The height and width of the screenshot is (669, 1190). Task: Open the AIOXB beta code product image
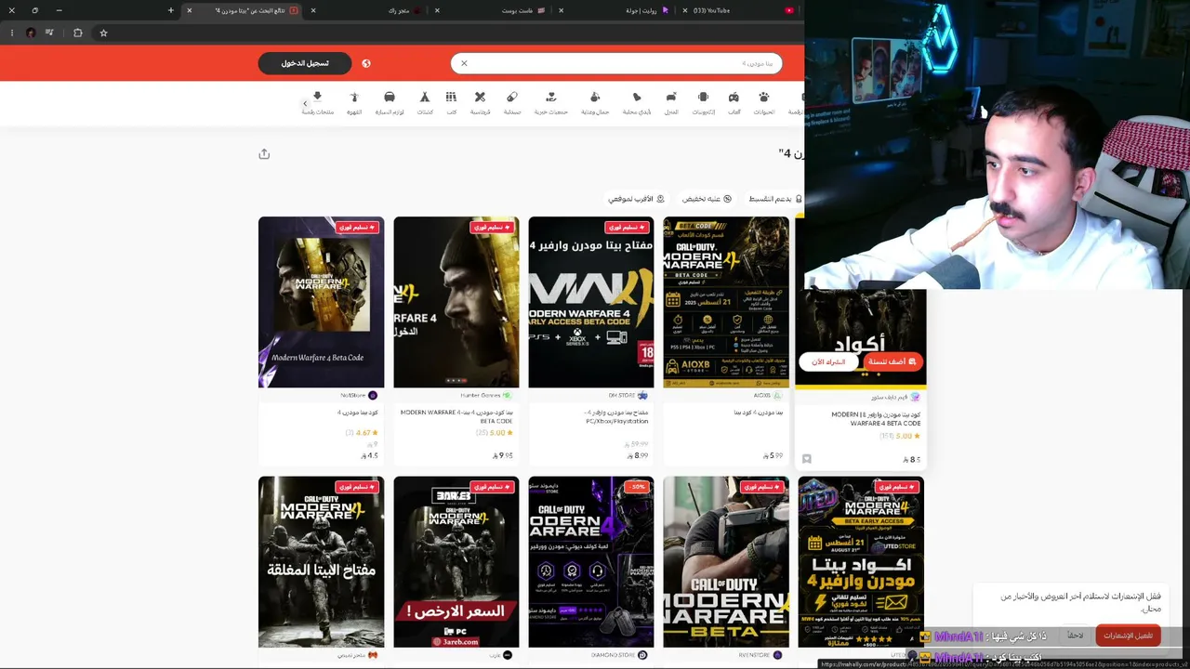726,302
